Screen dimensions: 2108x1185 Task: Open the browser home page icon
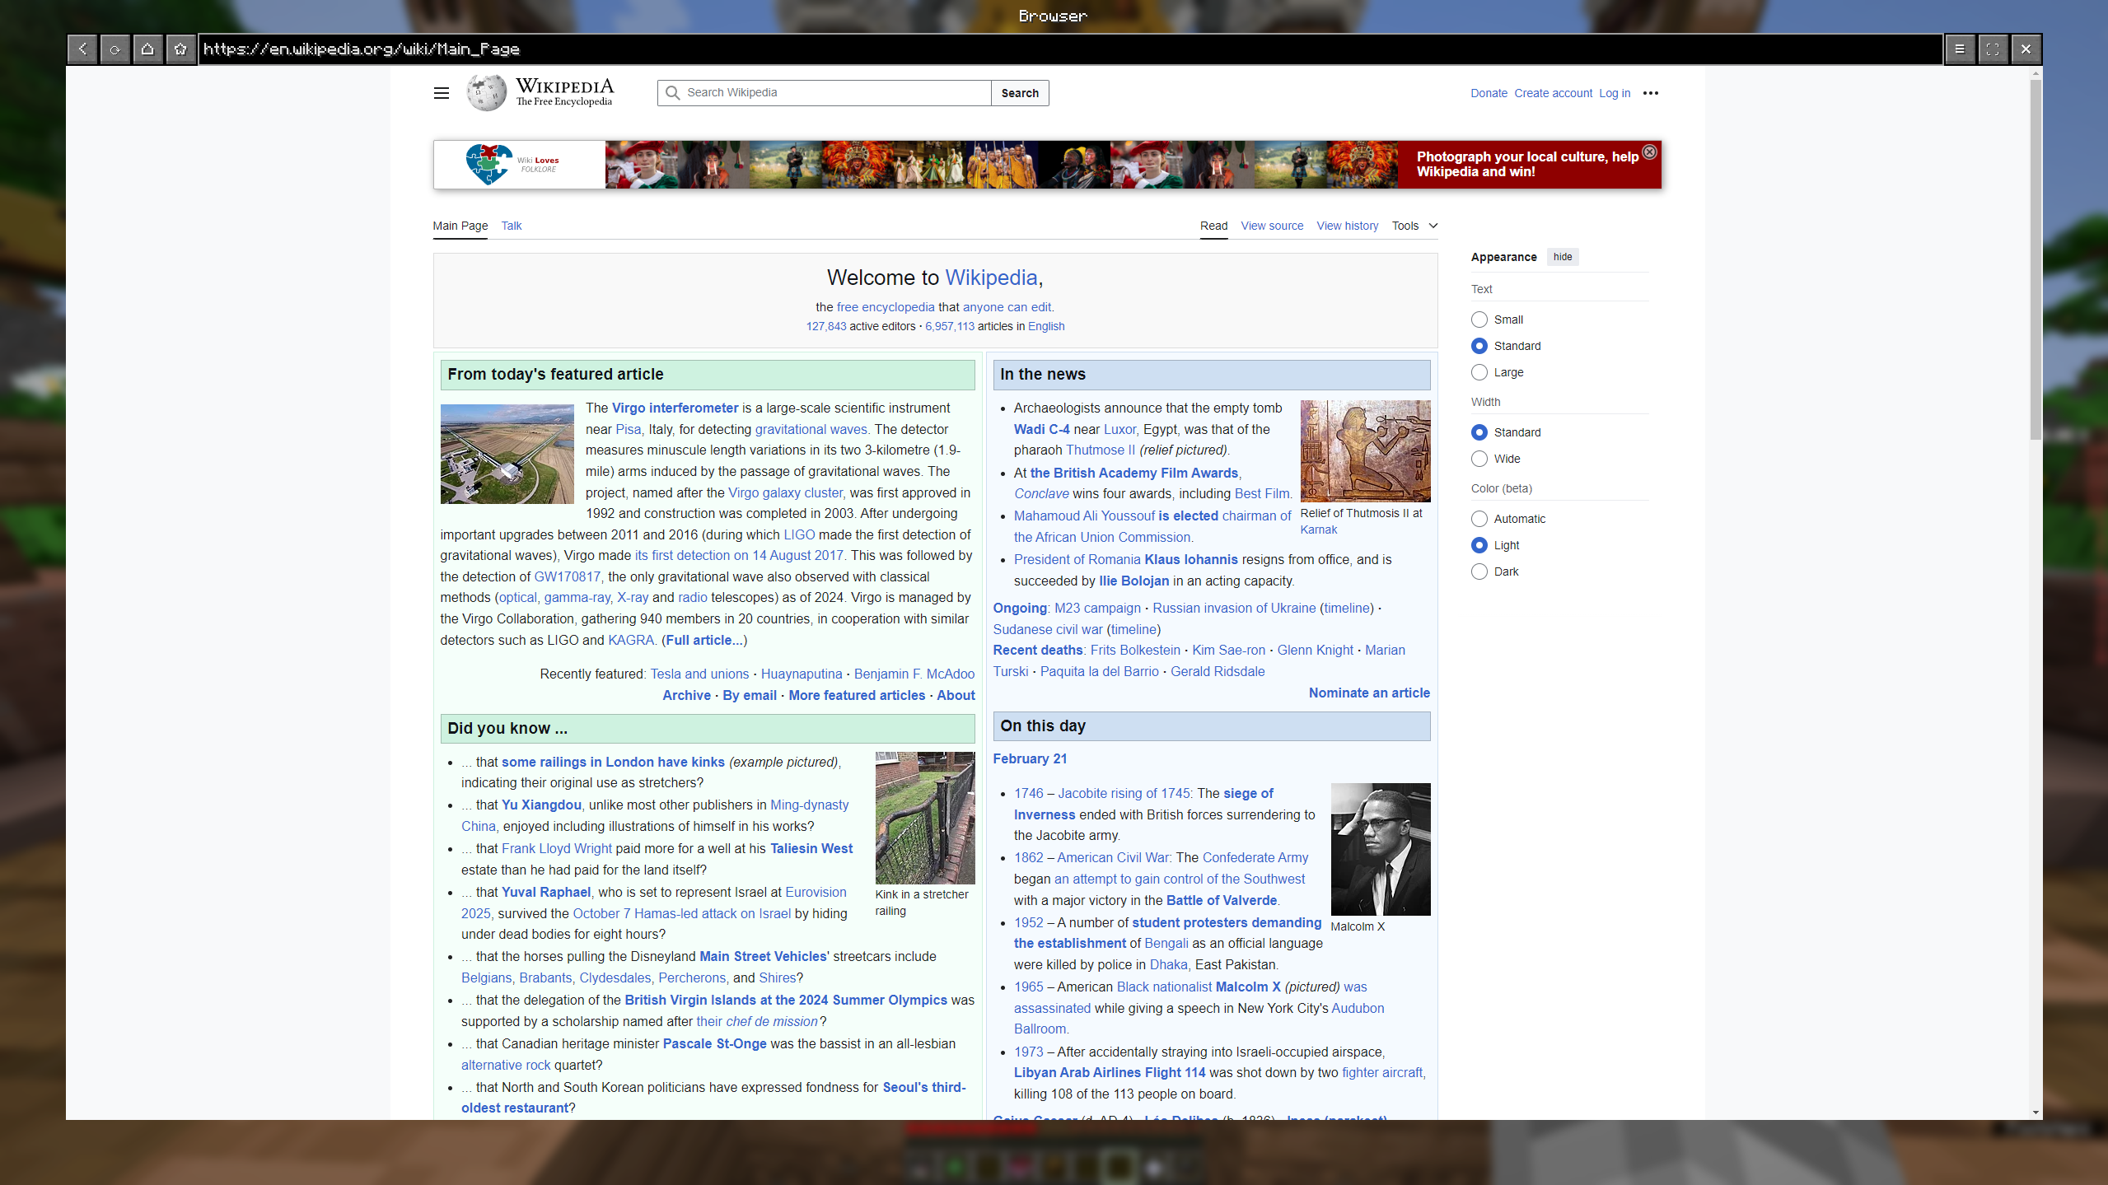(x=148, y=49)
